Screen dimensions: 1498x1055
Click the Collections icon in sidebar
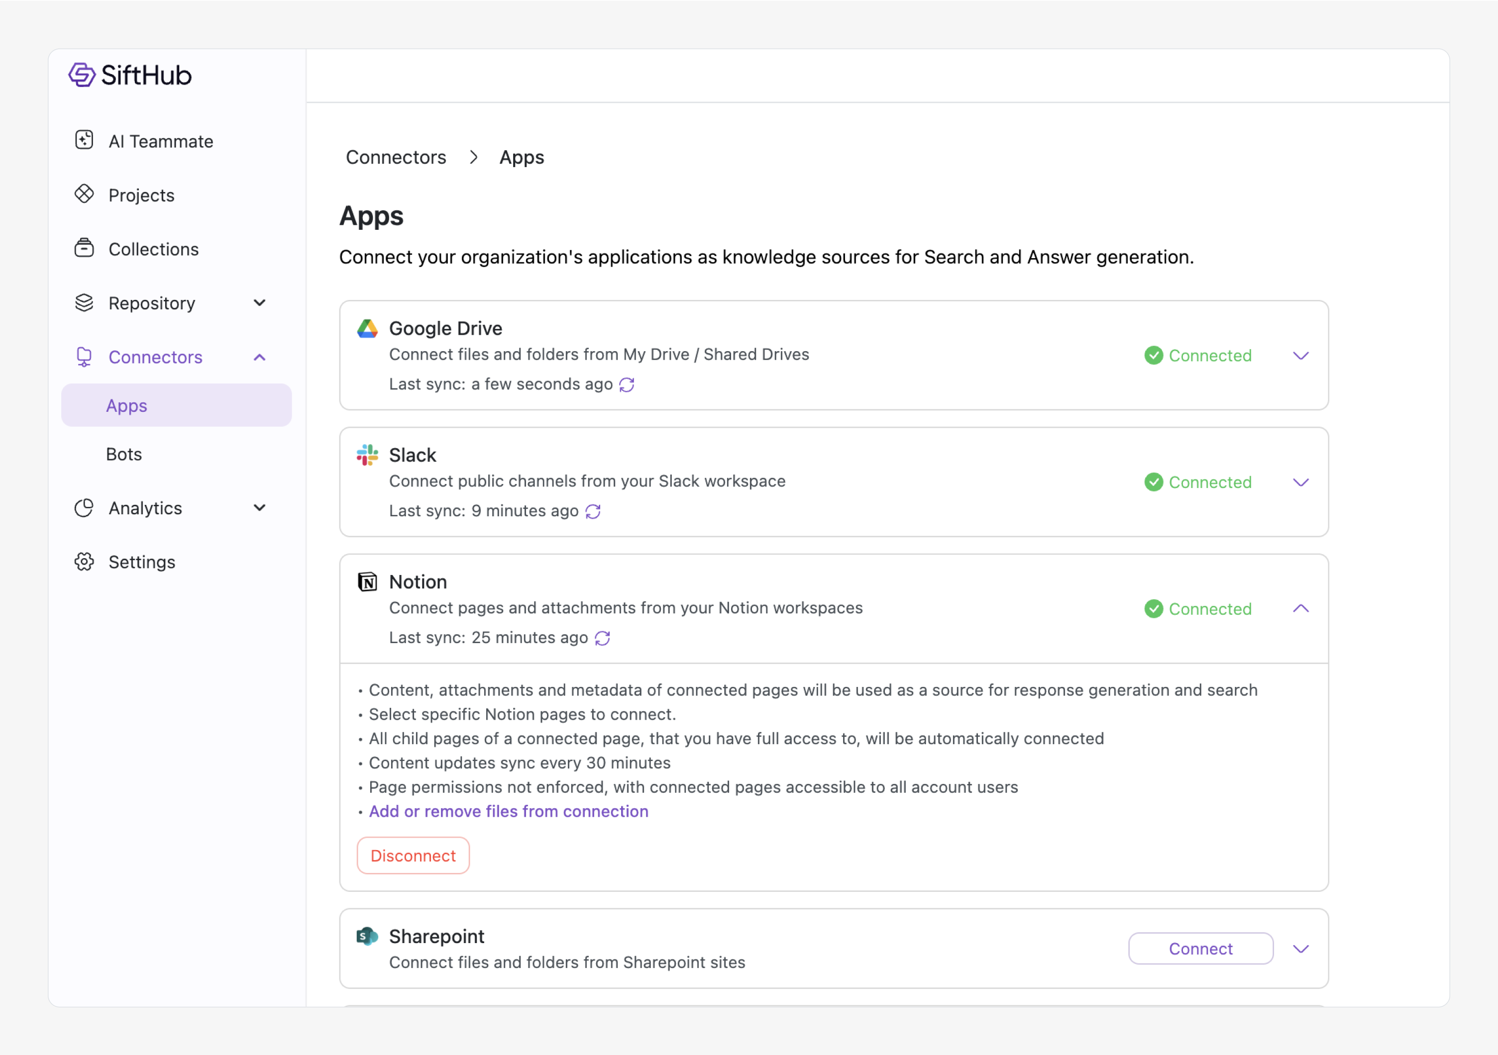84,248
